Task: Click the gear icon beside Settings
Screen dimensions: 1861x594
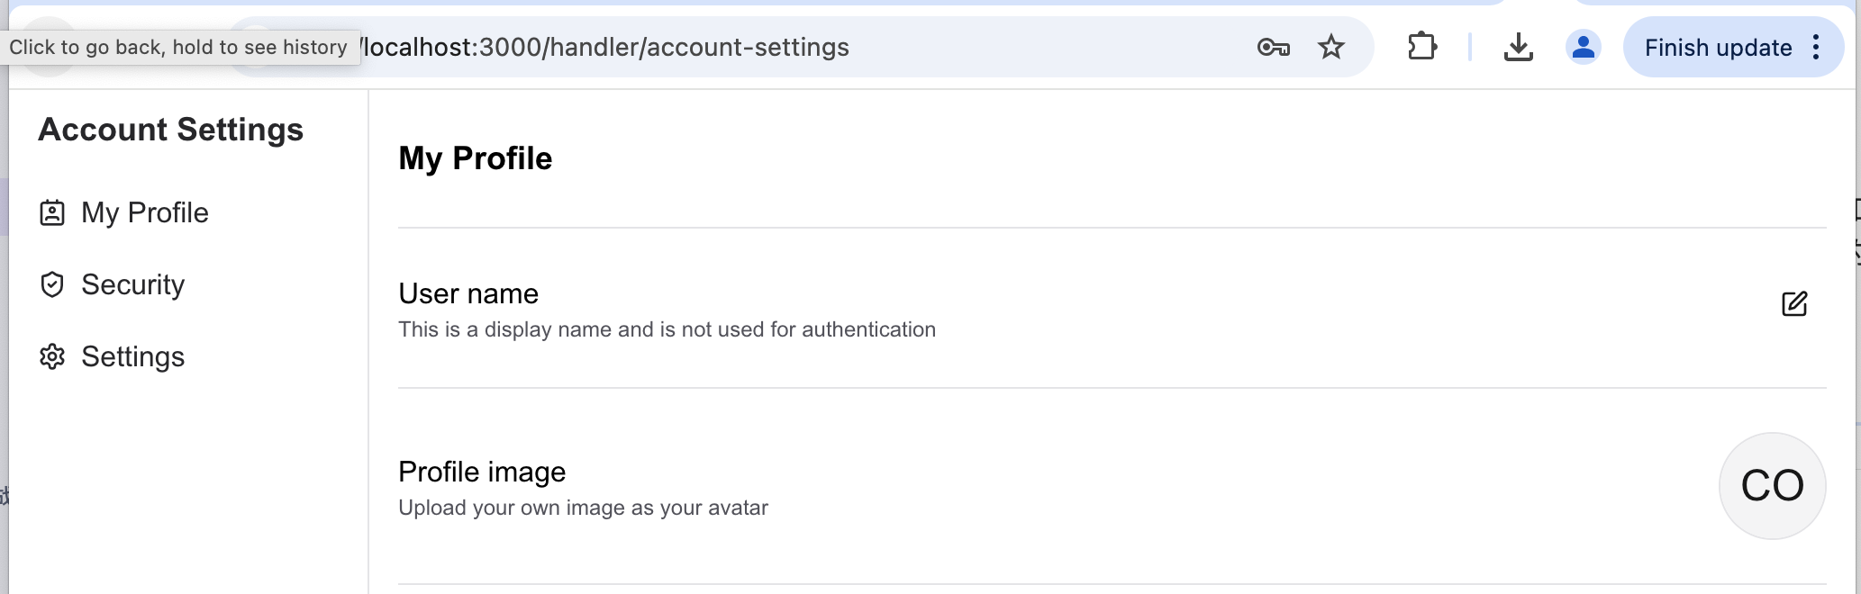Action: click(52, 356)
